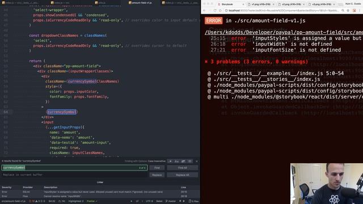363x204 pixels.
Task: Click the __examples__/index.js 5:0-54 stack line
Action: [x=276, y=73]
